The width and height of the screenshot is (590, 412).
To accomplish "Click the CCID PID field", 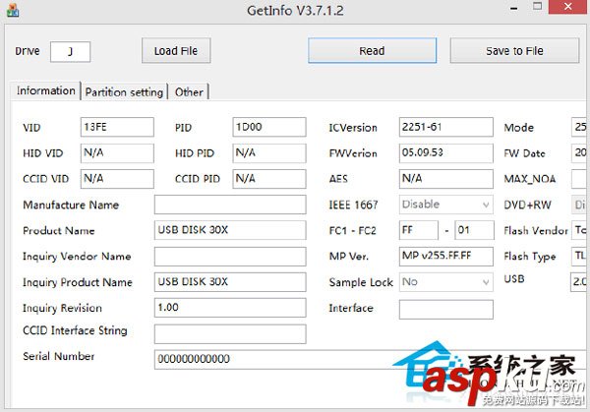I will pos(269,178).
